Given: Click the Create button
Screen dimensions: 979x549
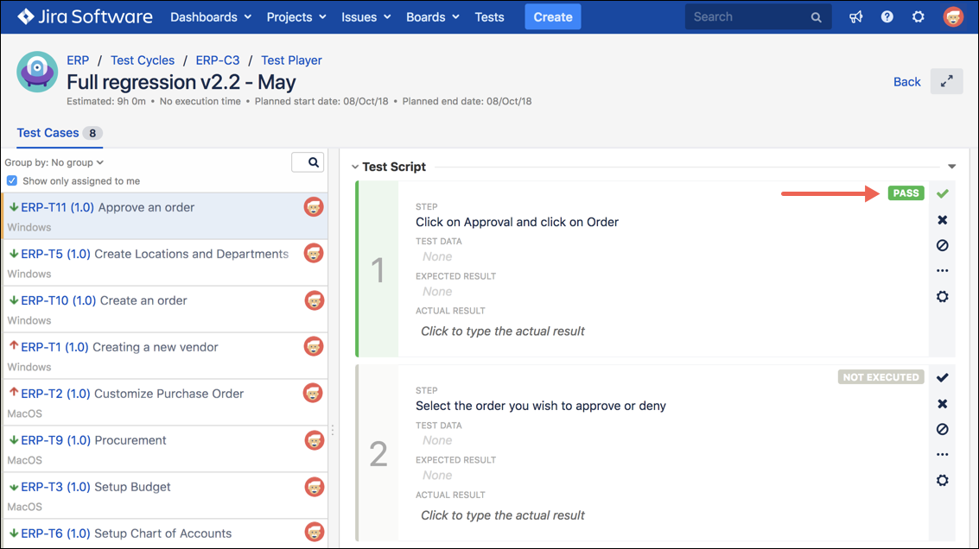Looking at the screenshot, I should pos(552,17).
